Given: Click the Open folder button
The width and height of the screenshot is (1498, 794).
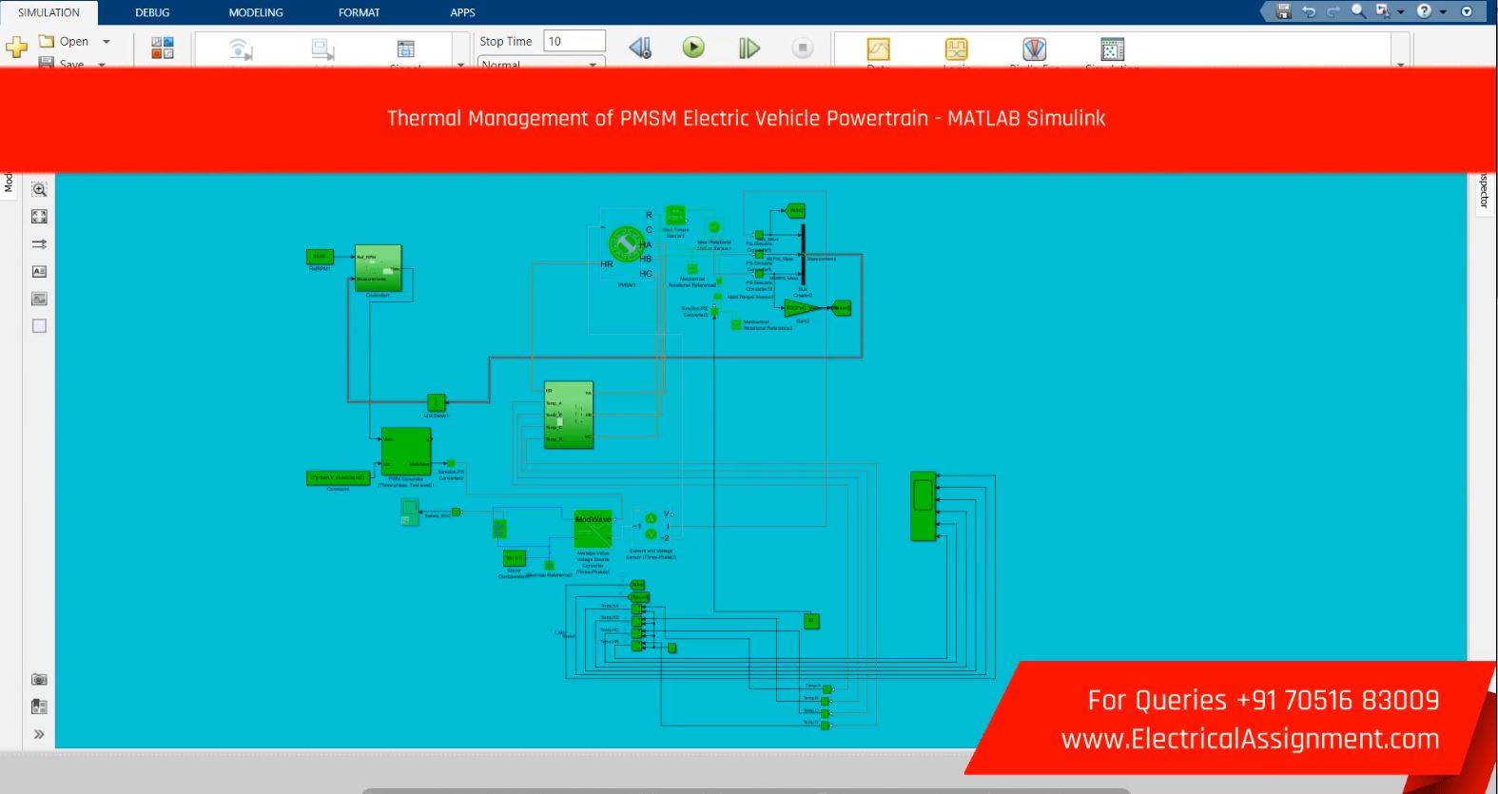Looking at the screenshot, I should (x=64, y=41).
